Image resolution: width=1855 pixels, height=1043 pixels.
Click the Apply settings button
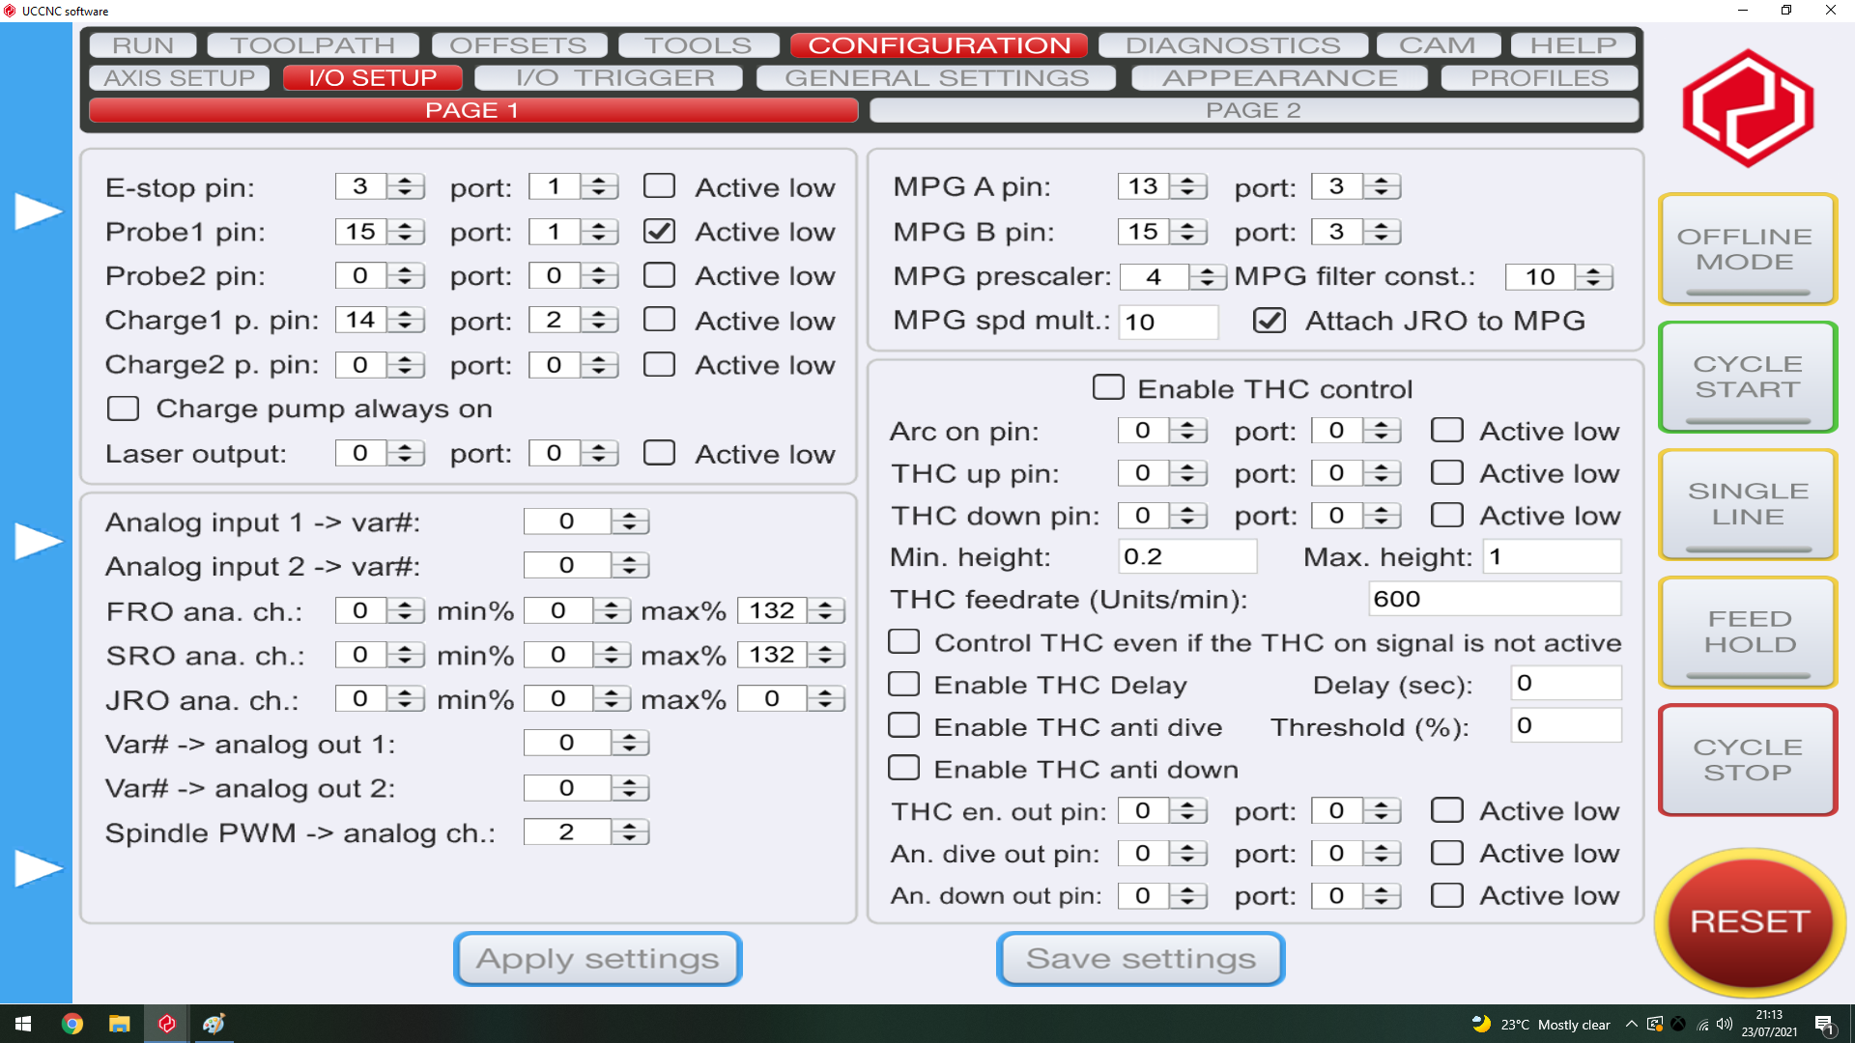click(x=597, y=958)
